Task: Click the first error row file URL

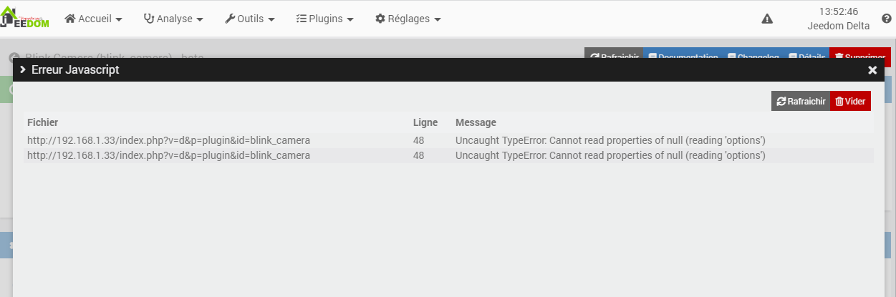Action: pyautogui.click(x=168, y=140)
